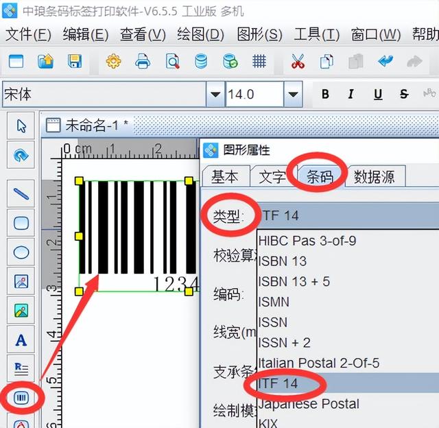
Task: Choose Italian Postal 2-Of-5 type
Action: [x=348, y=363]
